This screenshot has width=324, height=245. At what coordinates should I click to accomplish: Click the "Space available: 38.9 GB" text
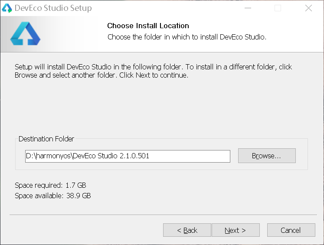[x=53, y=196]
